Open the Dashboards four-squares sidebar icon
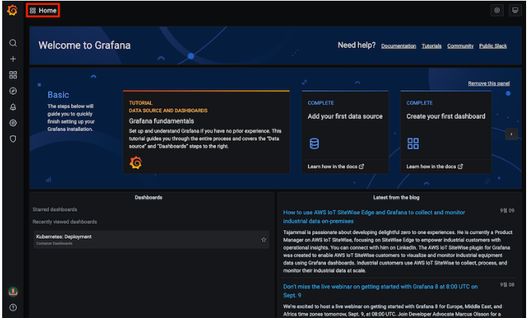The width and height of the screenshot is (529, 318). [13, 75]
